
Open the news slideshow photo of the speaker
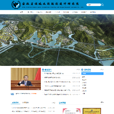tap(26, 79)
